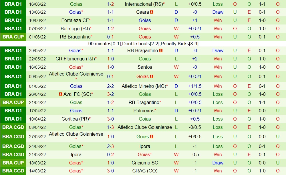Viewport: 286px width, 175px height.
Task: Open the Fortaleza CE team page
Action: click(x=75, y=21)
